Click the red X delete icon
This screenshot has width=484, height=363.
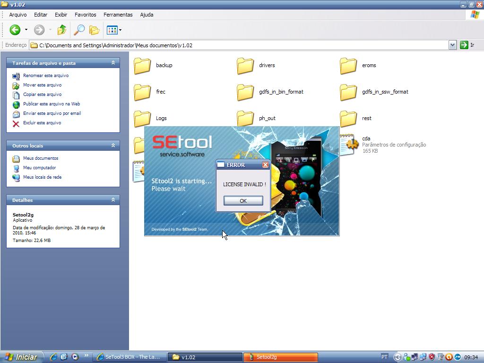(x=16, y=123)
